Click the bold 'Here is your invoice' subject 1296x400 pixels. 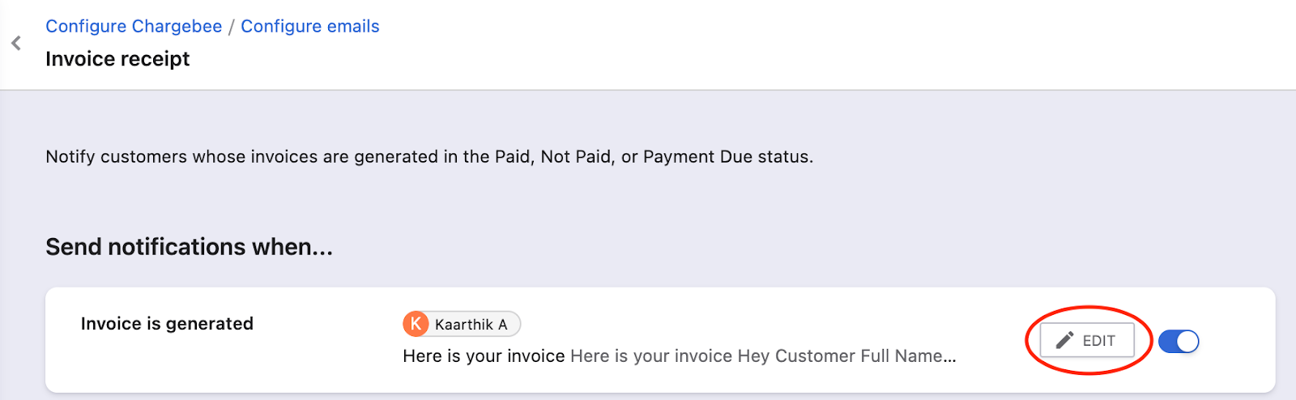[484, 356]
